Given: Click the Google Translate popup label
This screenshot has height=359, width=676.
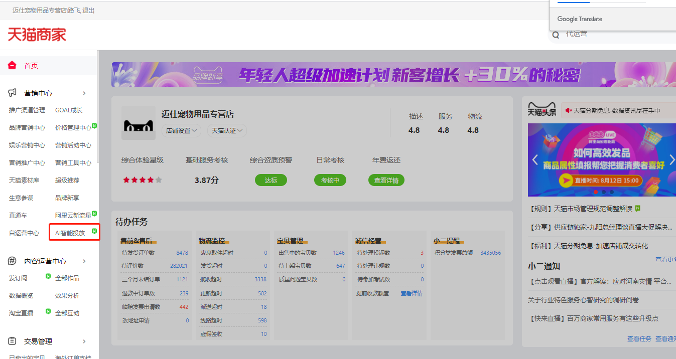Looking at the screenshot, I should (x=580, y=19).
